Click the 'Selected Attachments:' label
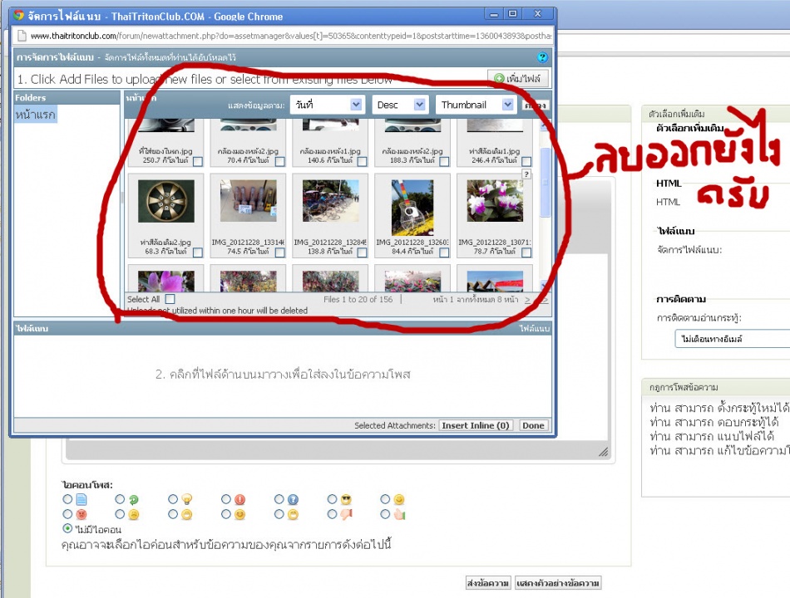The width and height of the screenshot is (790, 598). coord(394,425)
